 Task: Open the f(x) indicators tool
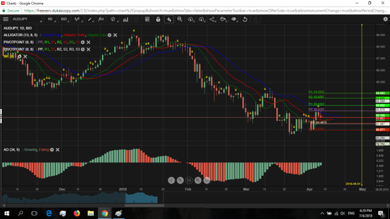pos(101,19)
